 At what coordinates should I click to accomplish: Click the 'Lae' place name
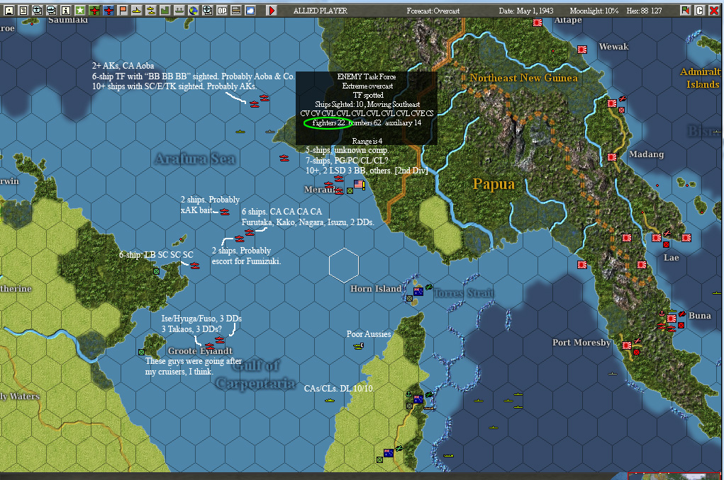(x=671, y=257)
